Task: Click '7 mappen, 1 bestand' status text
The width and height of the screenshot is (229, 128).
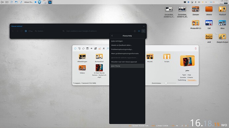Action: point(84,83)
